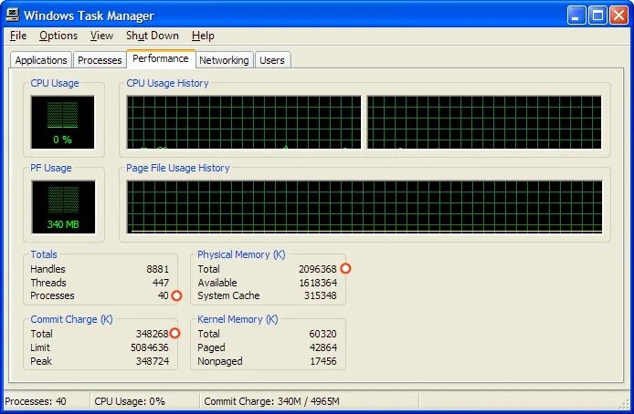Click the Kernel Memory Total value 60320
The width and height of the screenshot is (634, 414).
[322, 334]
